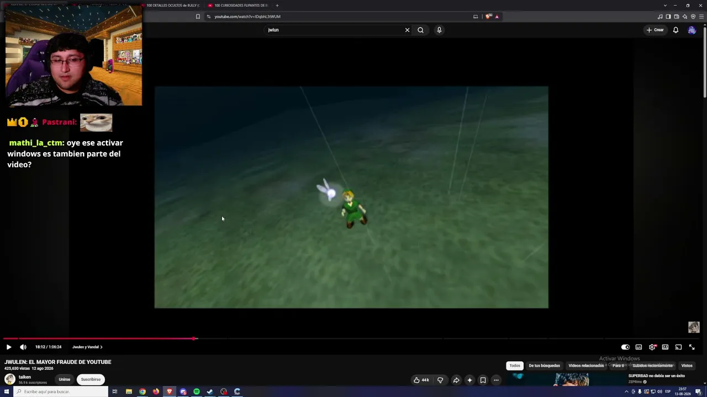Like the video with 44k likes
This screenshot has height=397, width=707.
[421, 380]
